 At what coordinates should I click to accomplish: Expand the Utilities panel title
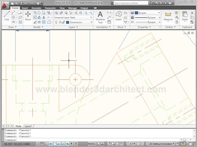click(170, 27)
